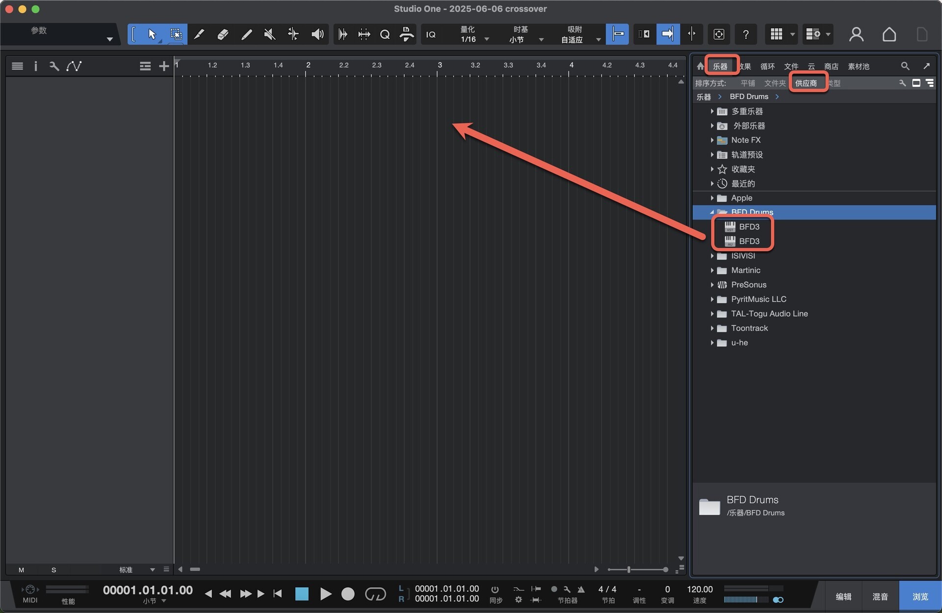Toggle the metronome click
Image resolution: width=942 pixels, height=613 pixels.
click(x=581, y=589)
